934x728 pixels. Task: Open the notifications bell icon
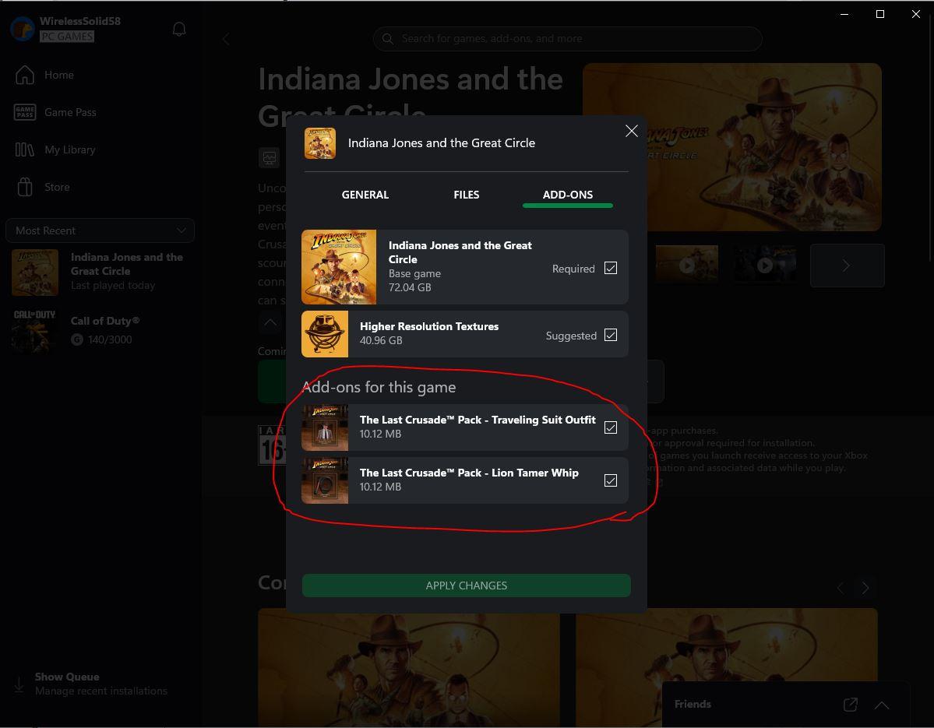179,30
